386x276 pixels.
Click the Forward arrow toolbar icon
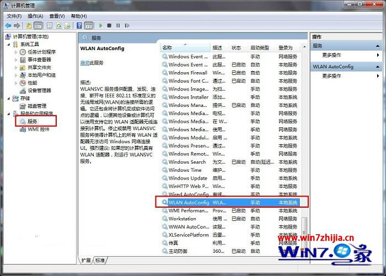pyautogui.click(x=17, y=25)
